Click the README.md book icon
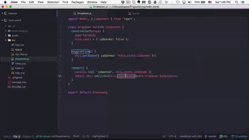 [9, 87]
